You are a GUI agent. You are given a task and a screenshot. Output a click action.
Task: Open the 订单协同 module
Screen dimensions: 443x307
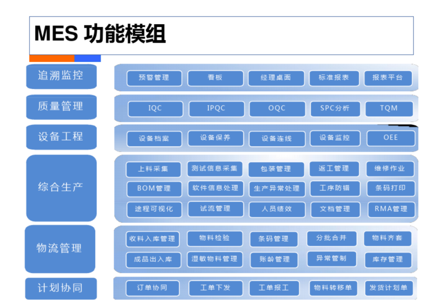[153, 289]
